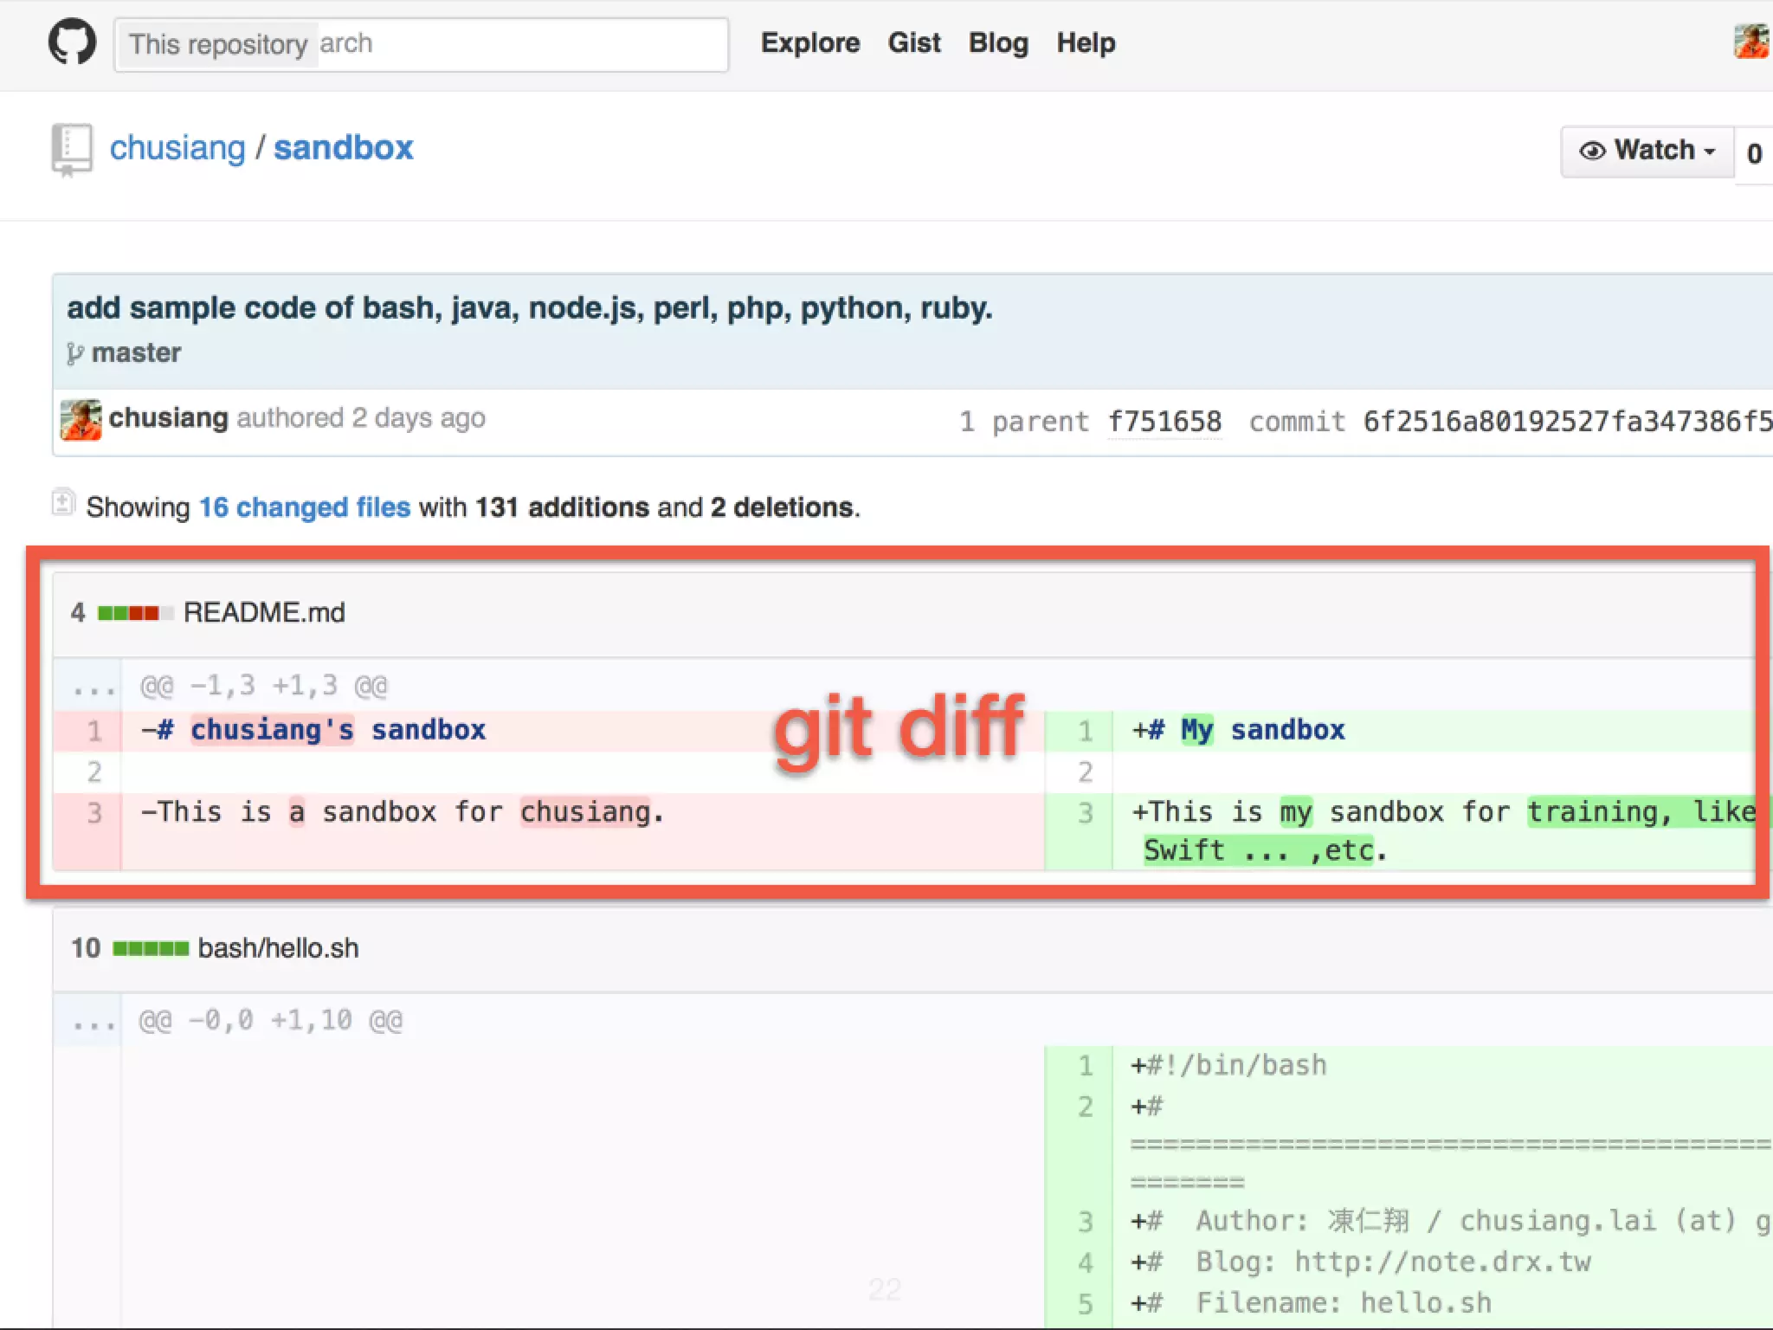
Task: Open parent commit f751658
Action: [x=1164, y=422]
